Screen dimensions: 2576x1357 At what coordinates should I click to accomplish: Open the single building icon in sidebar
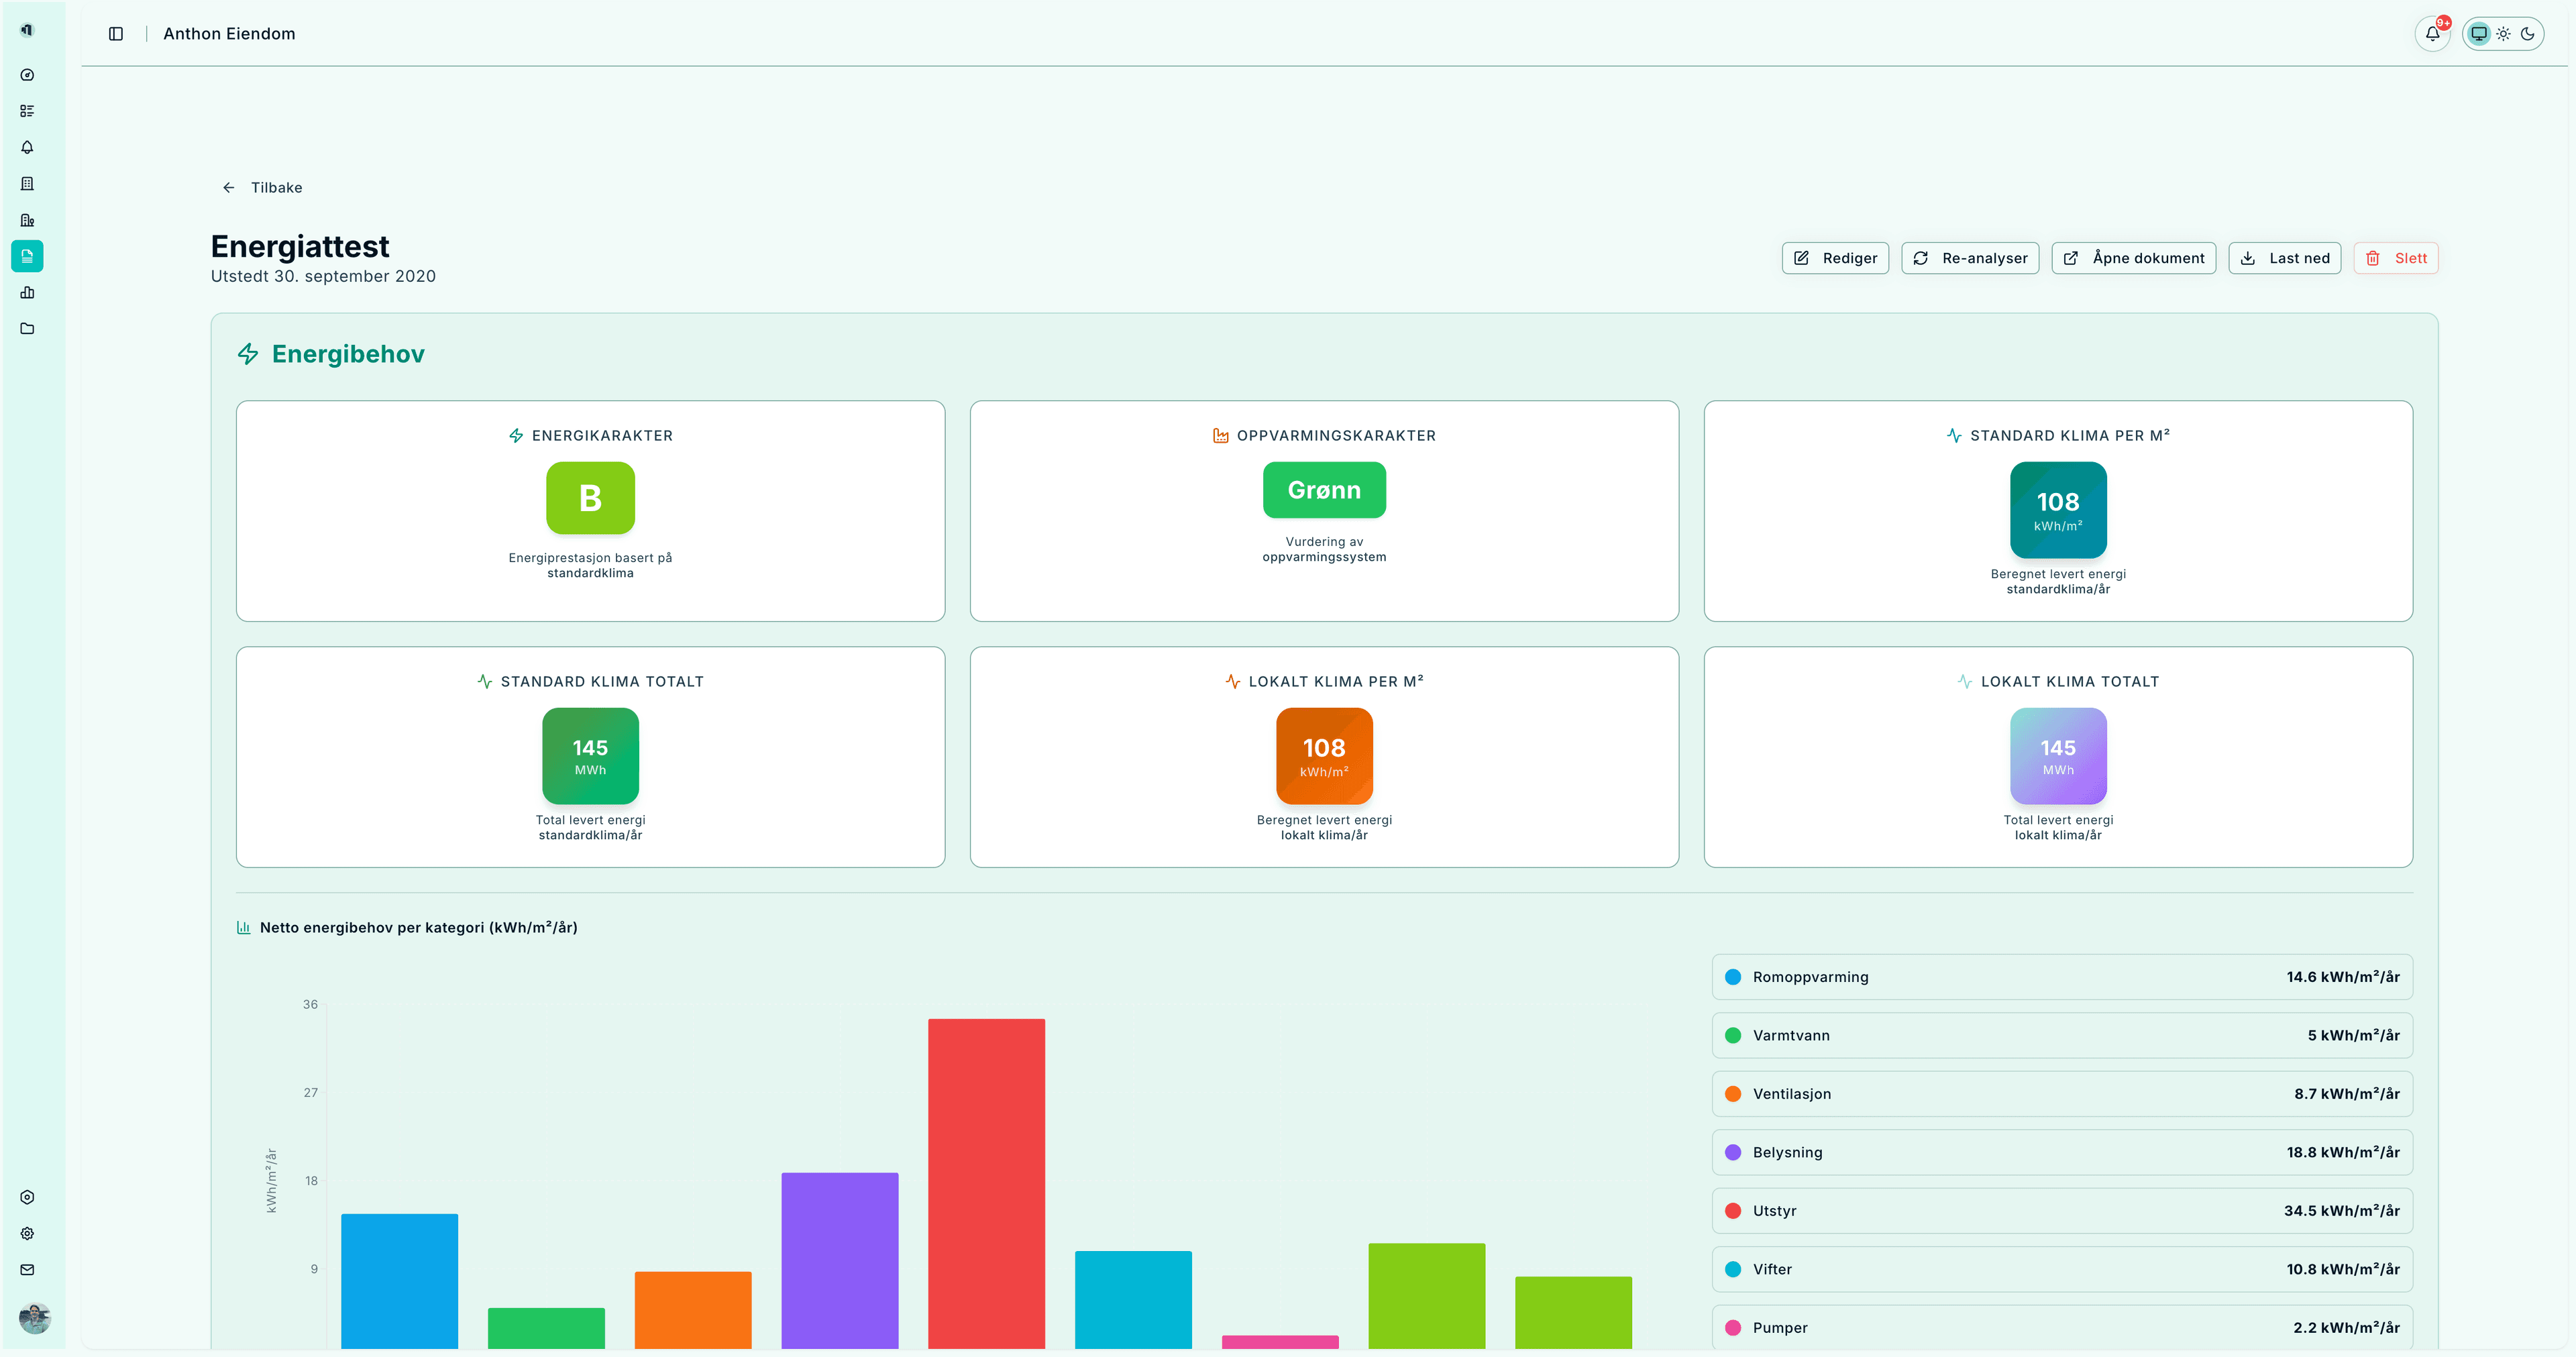coord(27,184)
